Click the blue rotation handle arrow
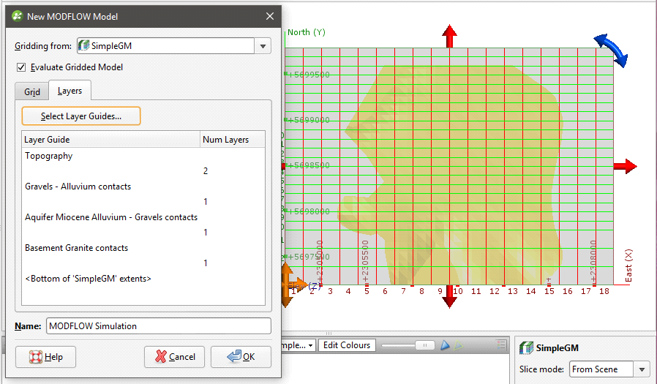This screenshot has width=657, height=384. point(610,50)
